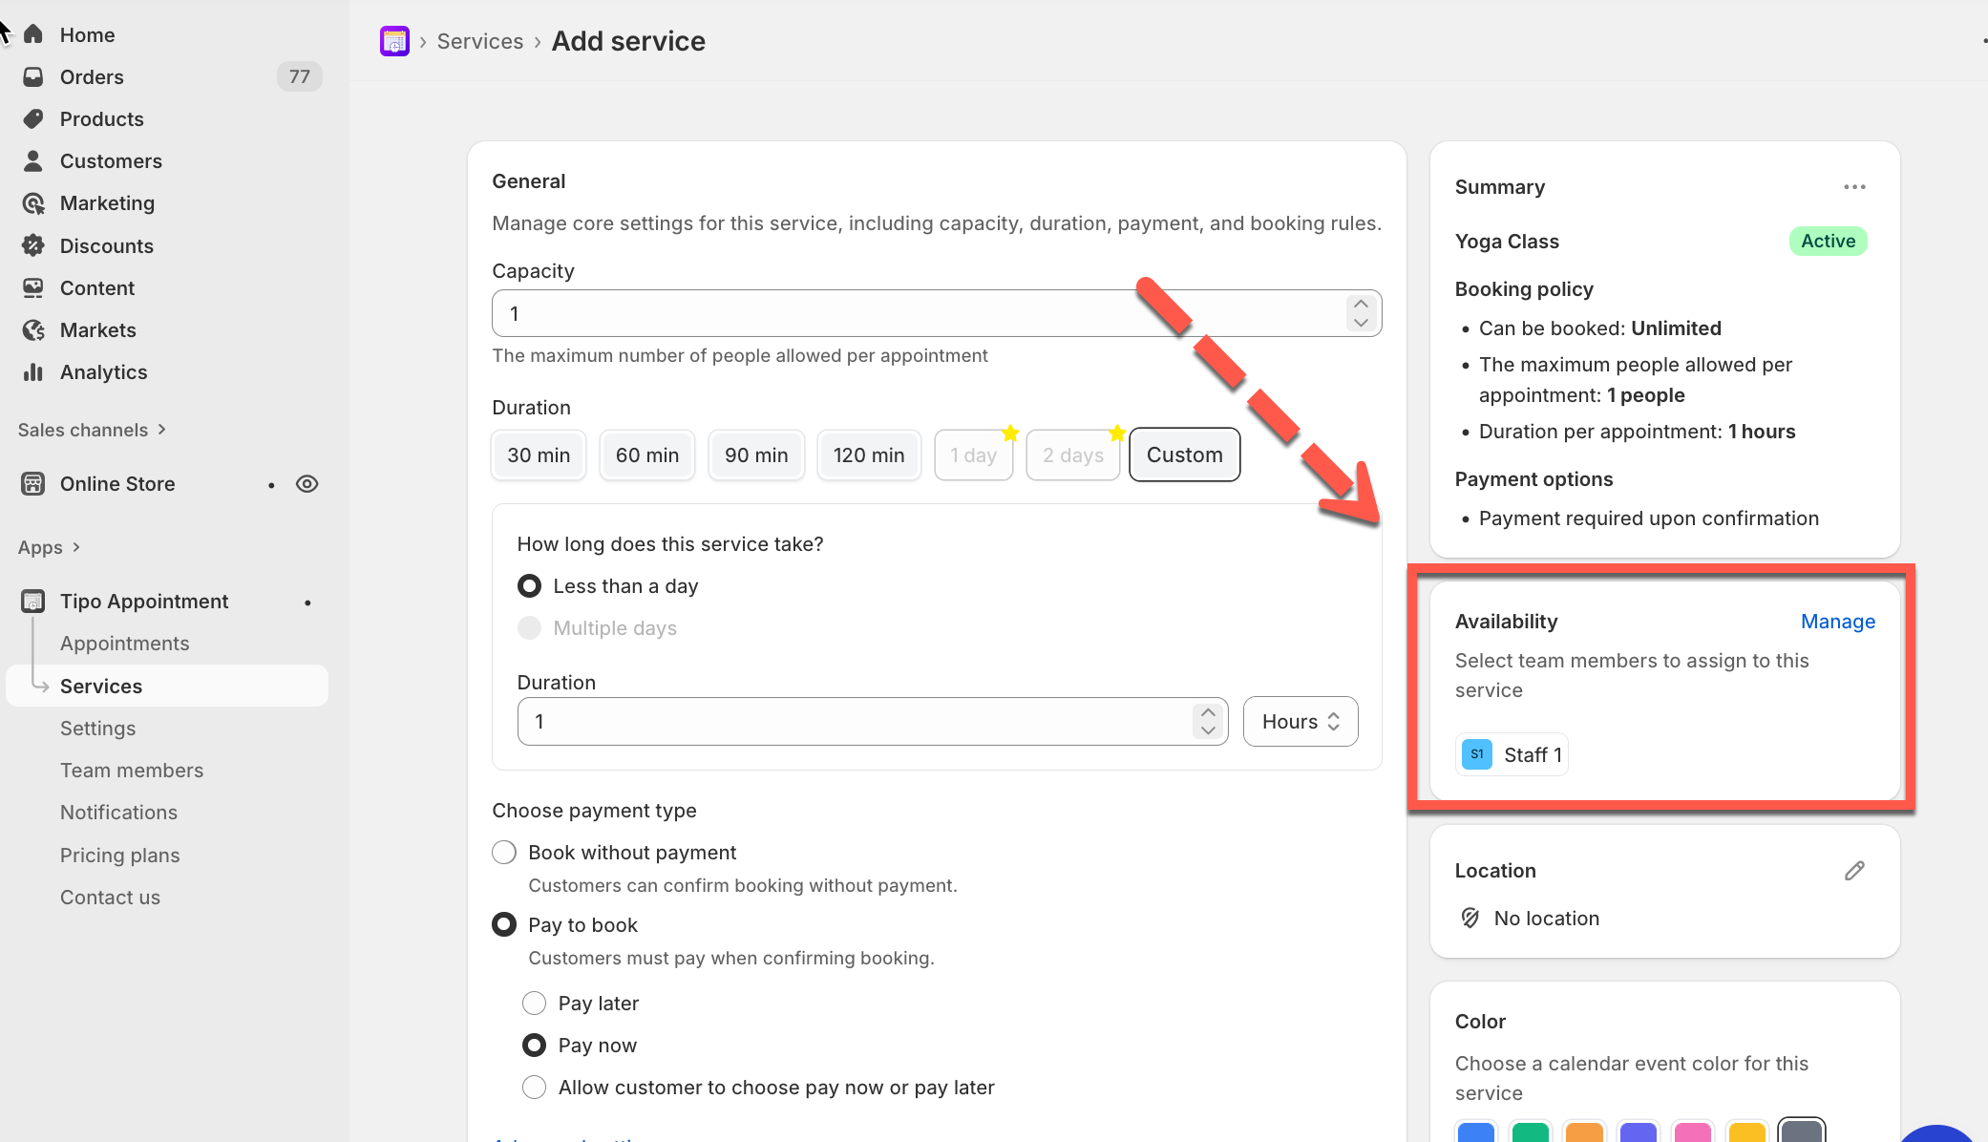Expand the Apps section chevron
Screen dimensions: 1988x1142
(x=75, y=547)
